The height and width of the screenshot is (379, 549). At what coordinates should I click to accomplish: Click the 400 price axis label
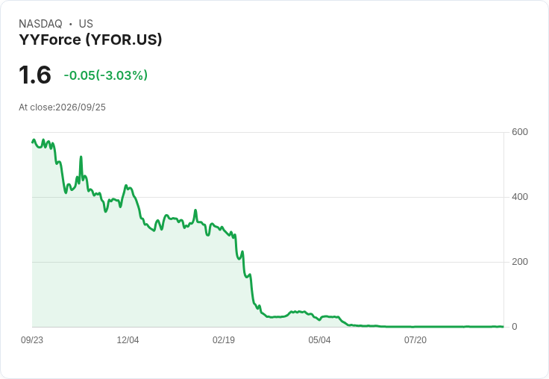click(x=520, y=197)
